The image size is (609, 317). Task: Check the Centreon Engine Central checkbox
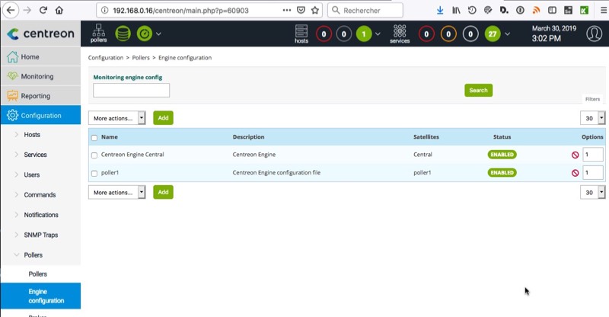tap(94, 155)
